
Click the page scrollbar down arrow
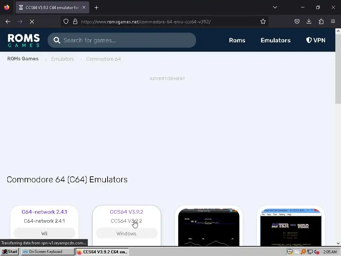338,243
